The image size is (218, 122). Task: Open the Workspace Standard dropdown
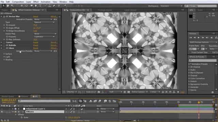point(171,6)
